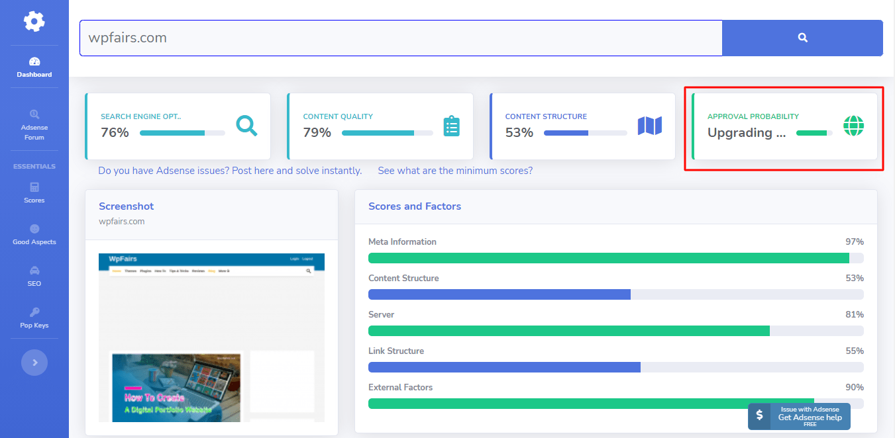Open the 'Do you have Adsense issues?' link

[230, 171]
